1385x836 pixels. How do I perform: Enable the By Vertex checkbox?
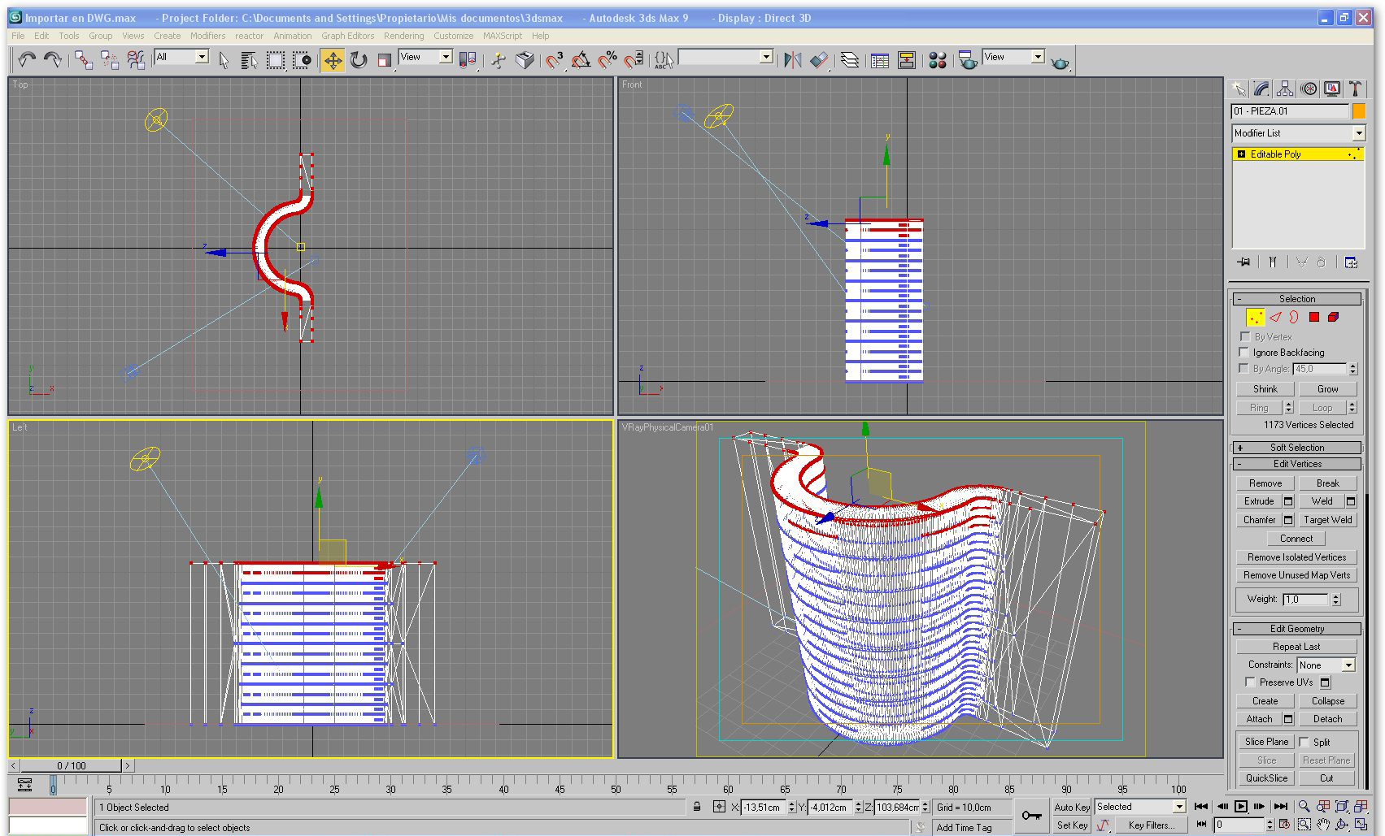tap(1244, 336)
